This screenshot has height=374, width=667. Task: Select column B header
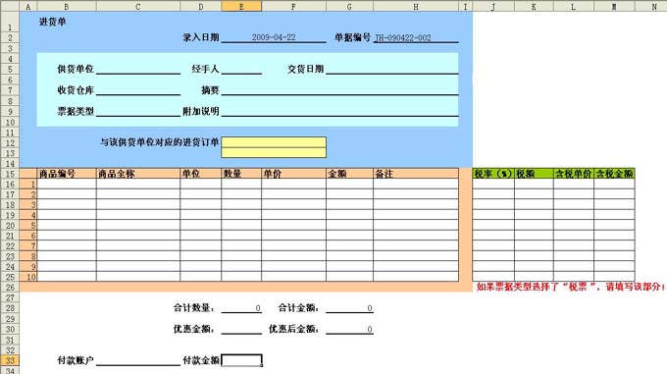(x=67, y=7)
